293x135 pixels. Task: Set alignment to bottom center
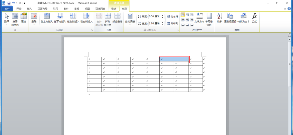coord(187,25)
